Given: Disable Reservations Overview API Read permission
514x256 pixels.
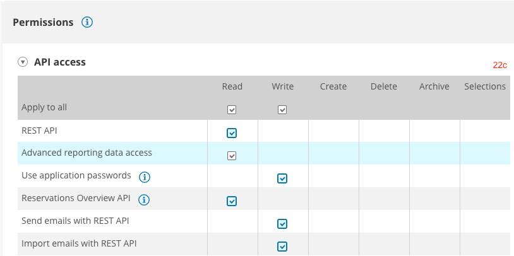Looking at the screenshot, I should pyautogui.click(x=232, y=201).
